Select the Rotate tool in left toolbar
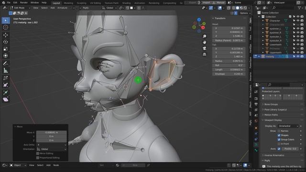Image resolution: width=306 pixels, height=172 pixels. [6, 42]
